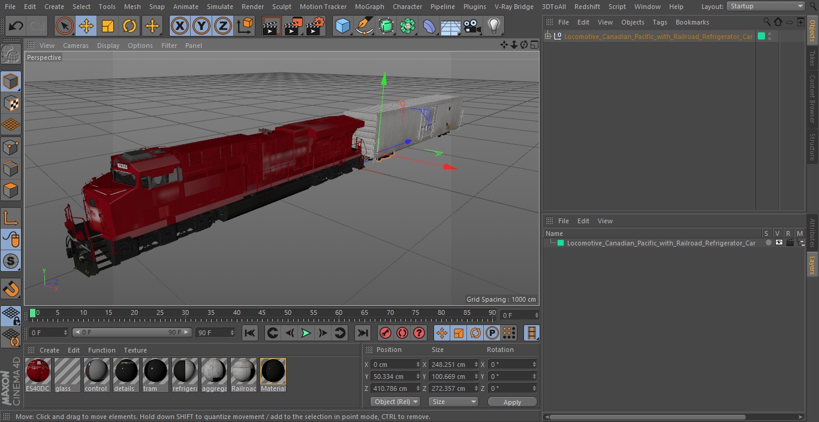The image size is (819, 422).
Task: Step the Rotation X value arrows
Action: point(534,365)
